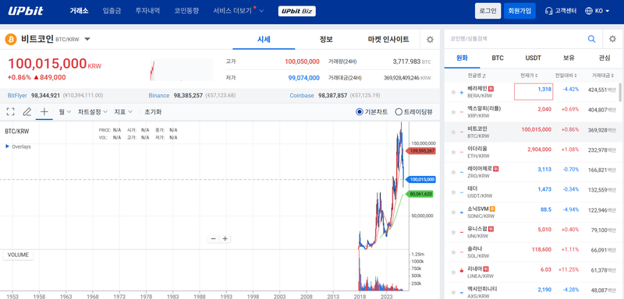The image size is (624, 299).
Task: Select the pencil drawing tool
Action: point(27,111)
